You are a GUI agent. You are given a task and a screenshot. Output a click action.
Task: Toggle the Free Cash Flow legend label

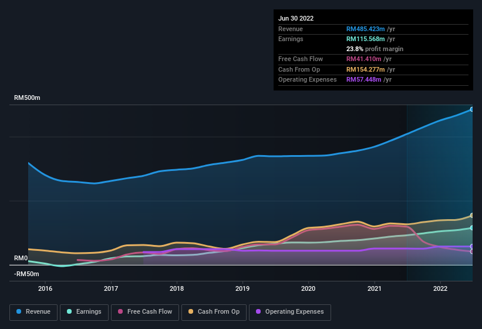[x=151, y=311]
